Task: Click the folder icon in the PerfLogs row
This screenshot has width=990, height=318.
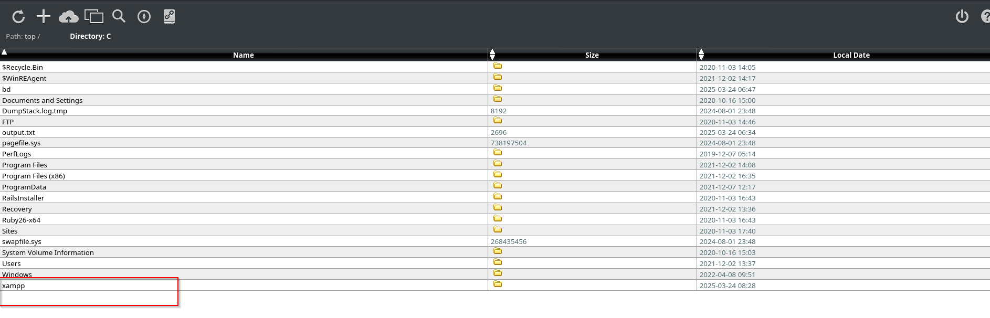Action: click(498, 153)
